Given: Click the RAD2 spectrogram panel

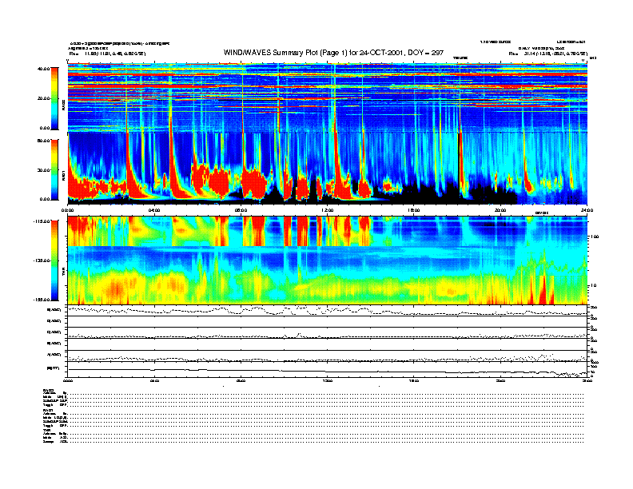Looking at the screenshot, I should coord(328,97).
